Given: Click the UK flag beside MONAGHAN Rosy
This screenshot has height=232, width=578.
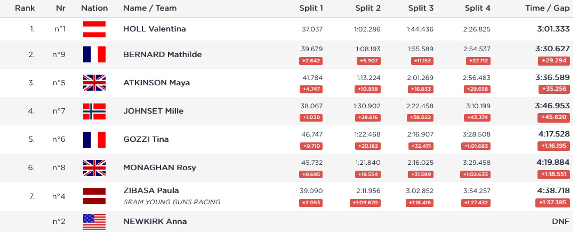Looking at the screenshot, I should tap(94, 168).
